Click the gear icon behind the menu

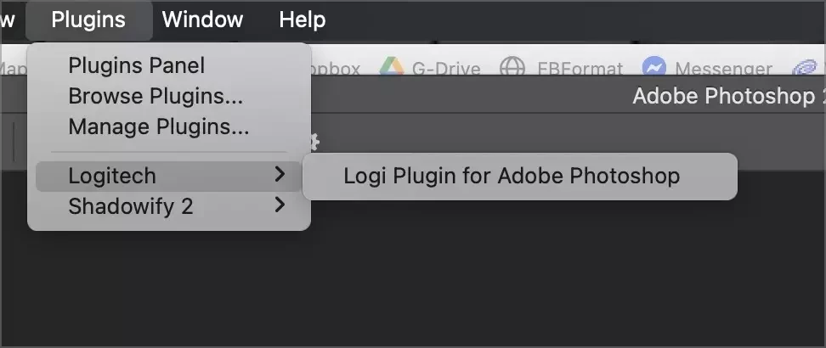(314, 141)
